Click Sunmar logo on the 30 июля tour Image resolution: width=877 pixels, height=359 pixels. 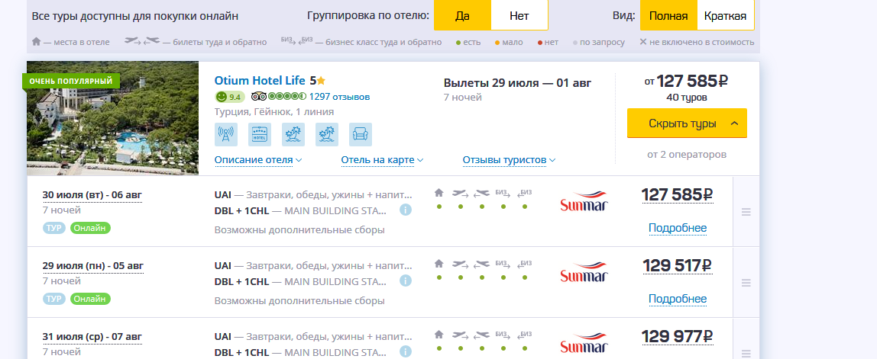584,201
